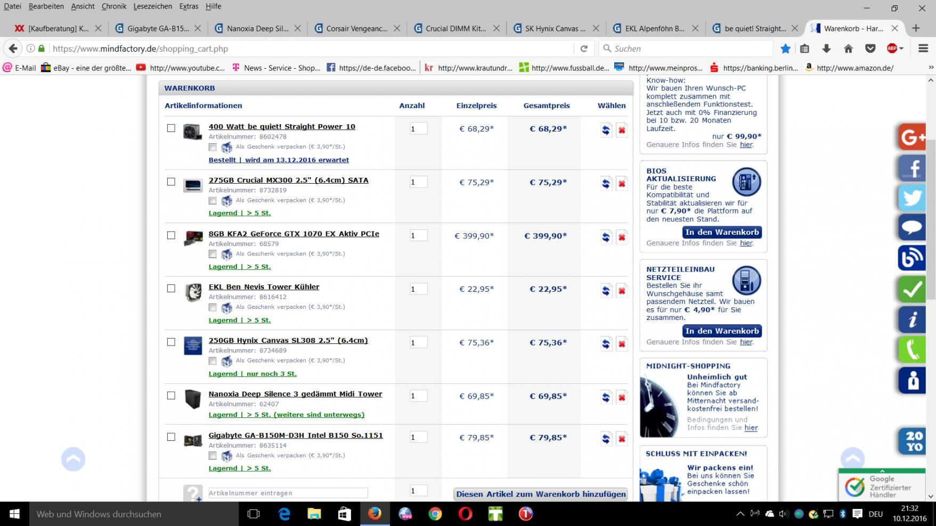Image resolution: width=936 pixels, height=526 pixels.
Task: Click the scroll-to-top arrow at the left margin
Action: click(73, 459)
